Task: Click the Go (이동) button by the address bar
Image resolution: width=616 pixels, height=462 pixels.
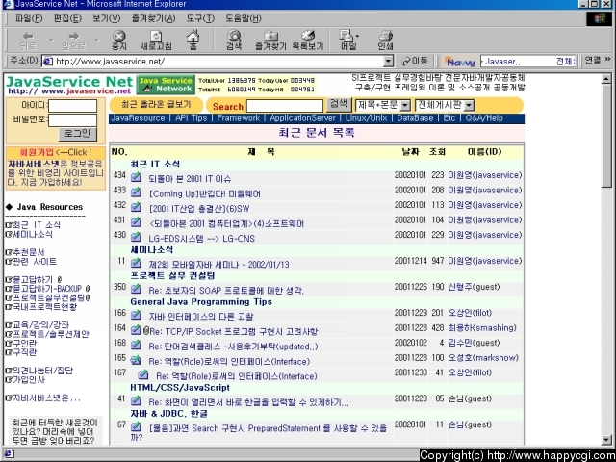Action: [x=415, y=61]
